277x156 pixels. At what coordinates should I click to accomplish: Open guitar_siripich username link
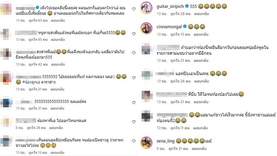coord(170,7)
